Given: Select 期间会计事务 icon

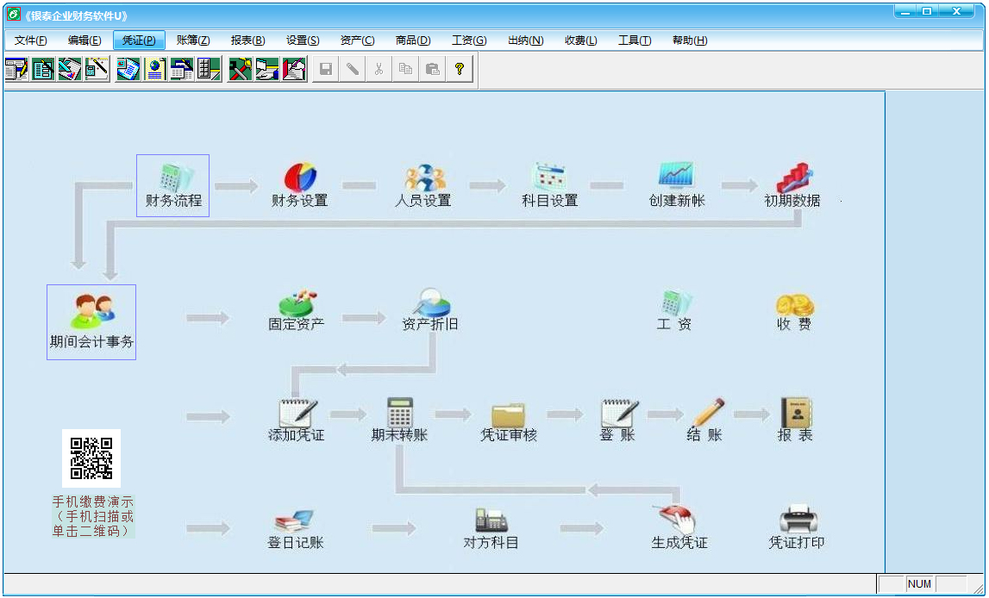Looking at the screenshot, I should [91, 322].
